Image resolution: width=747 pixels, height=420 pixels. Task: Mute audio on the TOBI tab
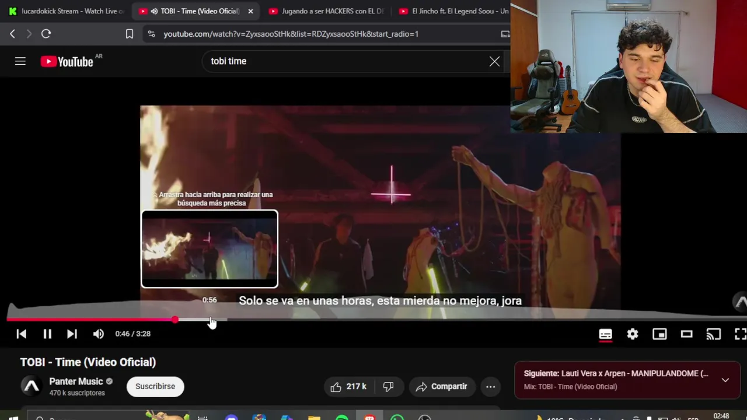point(154,11)
